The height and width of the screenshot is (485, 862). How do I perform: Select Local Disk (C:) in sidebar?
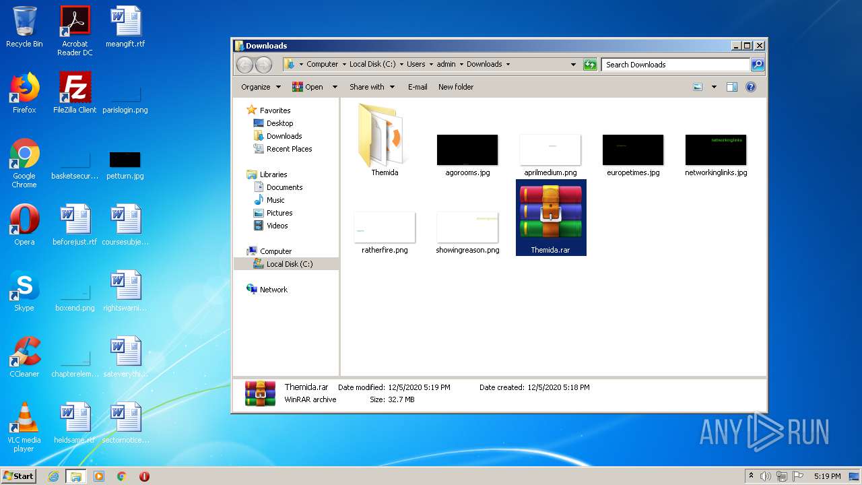(286, 264)
